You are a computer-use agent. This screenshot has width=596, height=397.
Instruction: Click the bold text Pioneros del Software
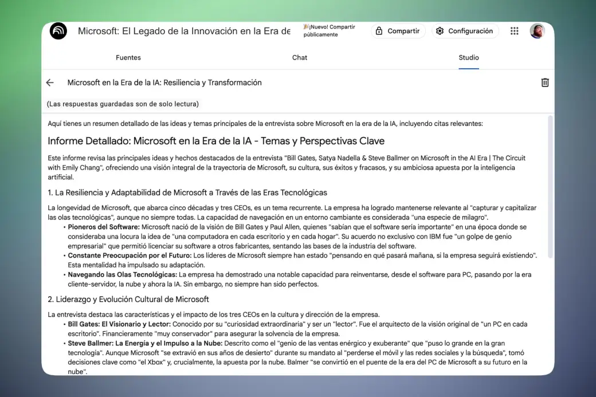104,227
